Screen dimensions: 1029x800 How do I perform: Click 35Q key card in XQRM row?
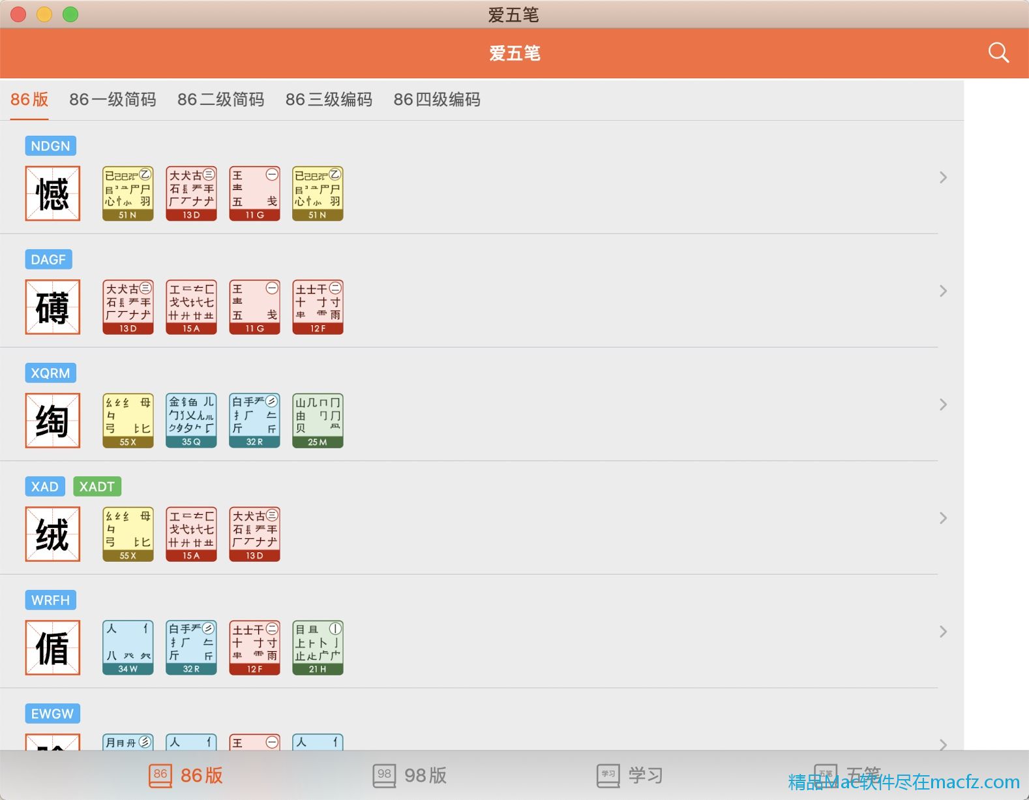click(x=191, y=420)
